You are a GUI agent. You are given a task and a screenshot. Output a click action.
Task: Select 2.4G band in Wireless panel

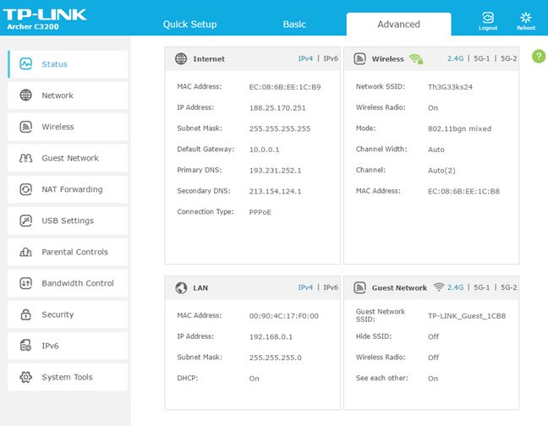[455, 58]
